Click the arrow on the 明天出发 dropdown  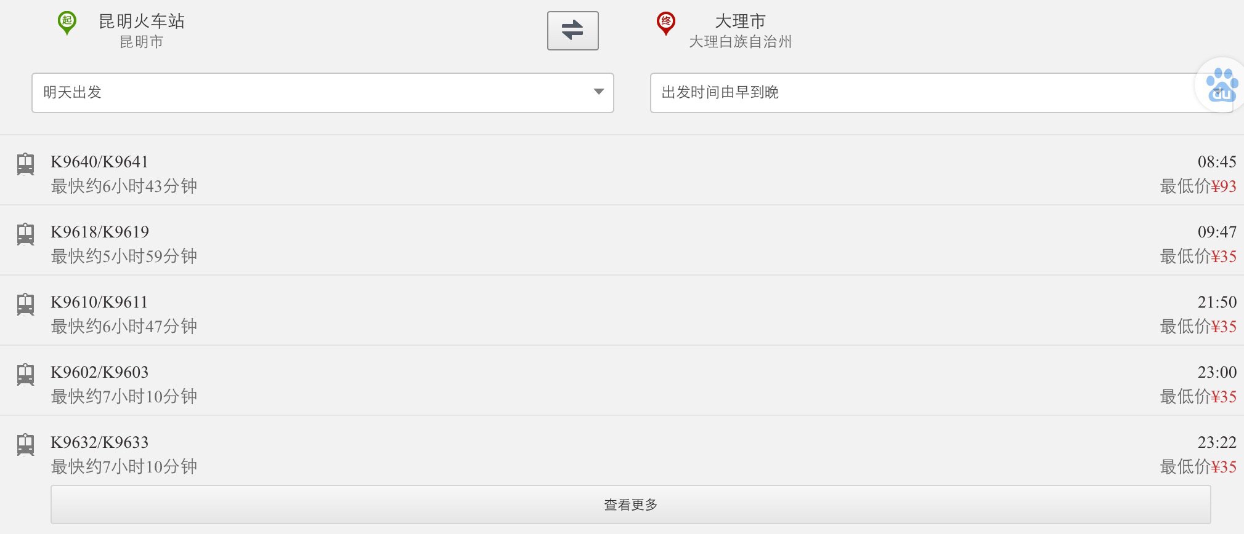click(598, 92)
